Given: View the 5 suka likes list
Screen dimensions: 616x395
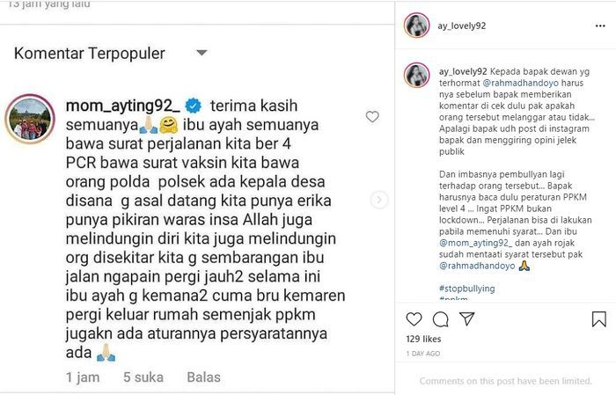Looking at the screenshot, I should pos(143,377).
